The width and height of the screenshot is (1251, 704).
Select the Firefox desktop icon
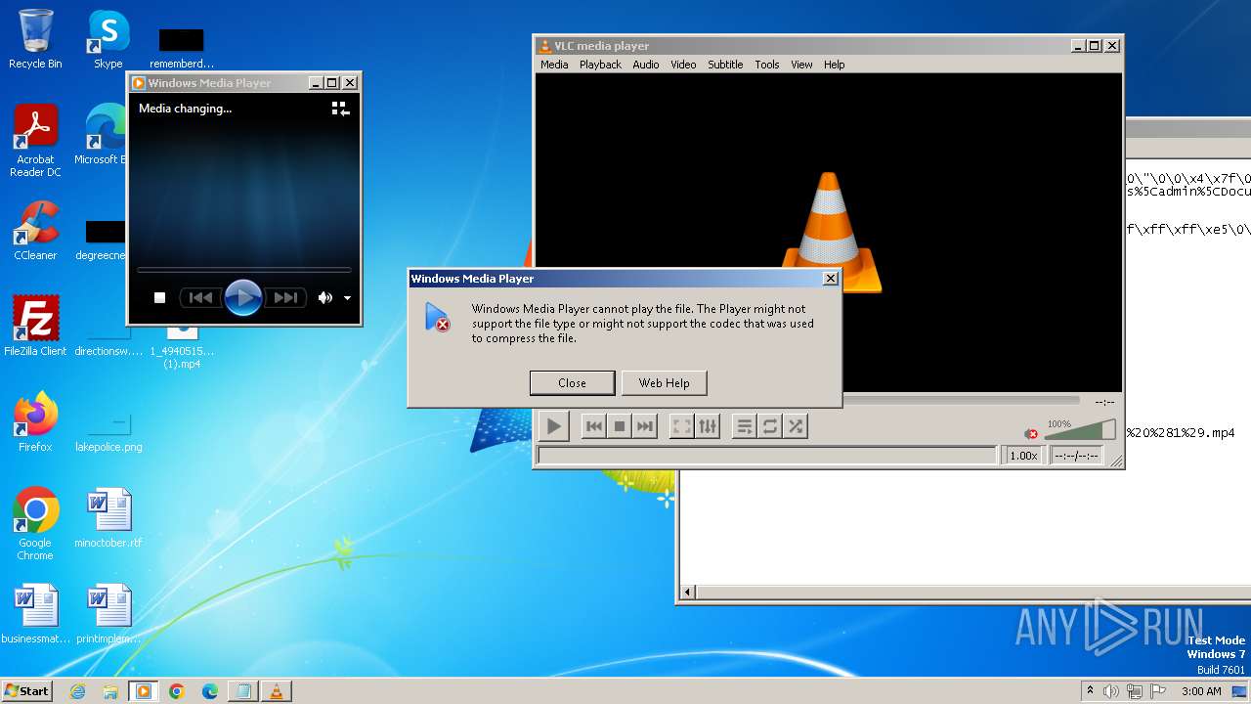35,422
